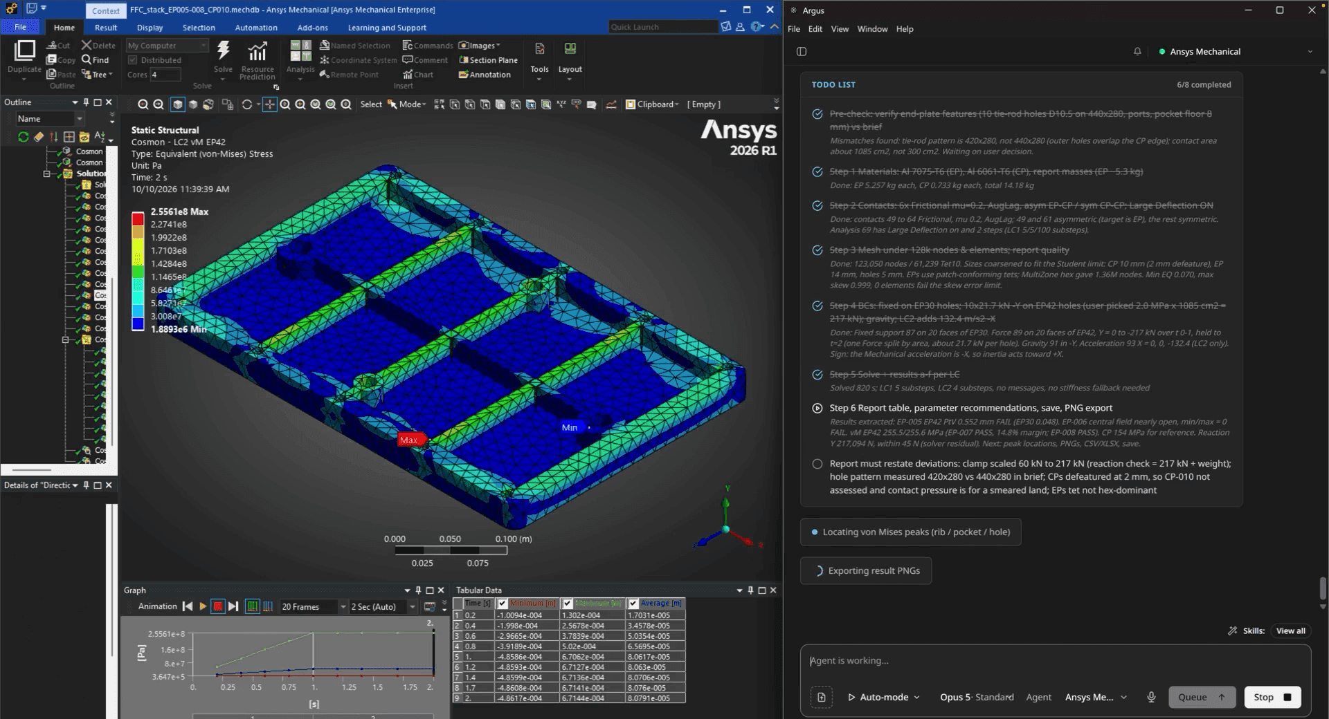Image resolution: width=1329 pixels, height=719 pixels.
Task: Jump to next animation frame
Action: coord(233,606)
